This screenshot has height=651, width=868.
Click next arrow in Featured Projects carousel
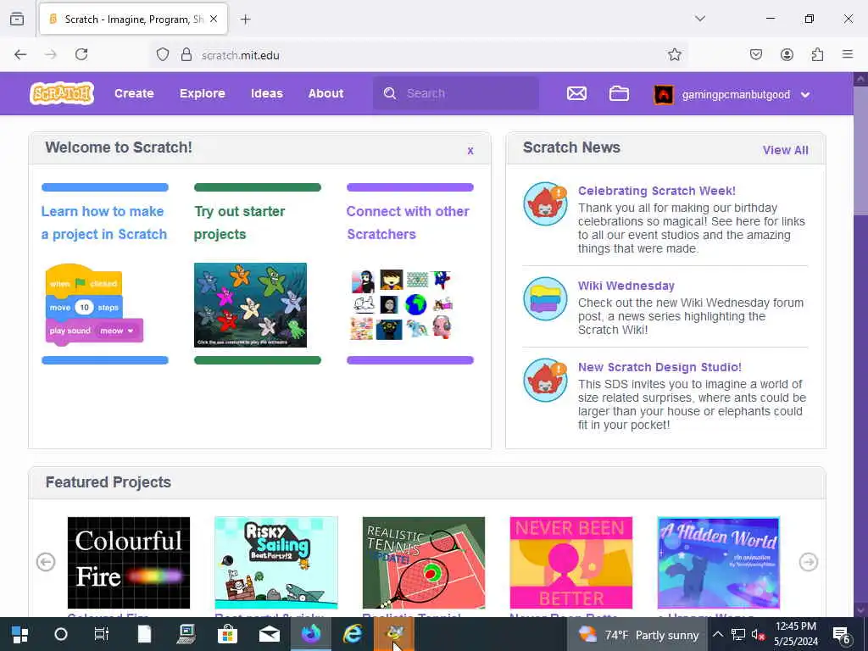[808, 562]
